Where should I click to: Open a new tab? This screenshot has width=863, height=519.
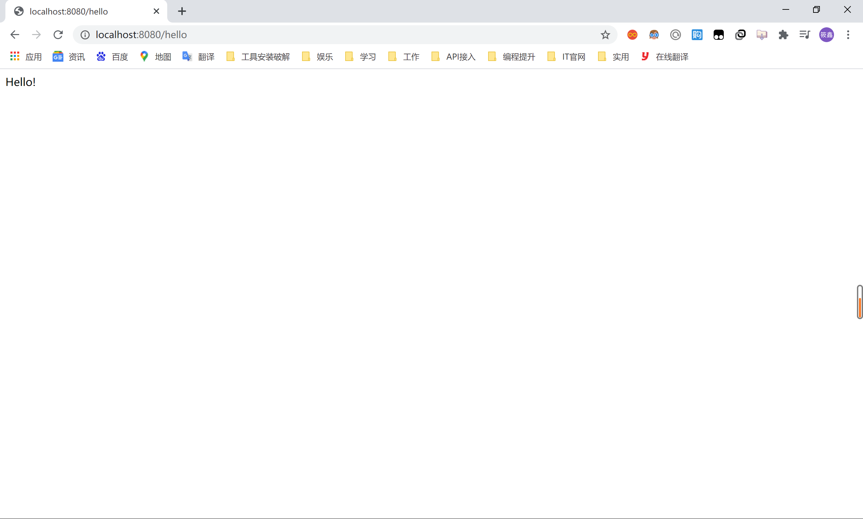pos(182,11)
